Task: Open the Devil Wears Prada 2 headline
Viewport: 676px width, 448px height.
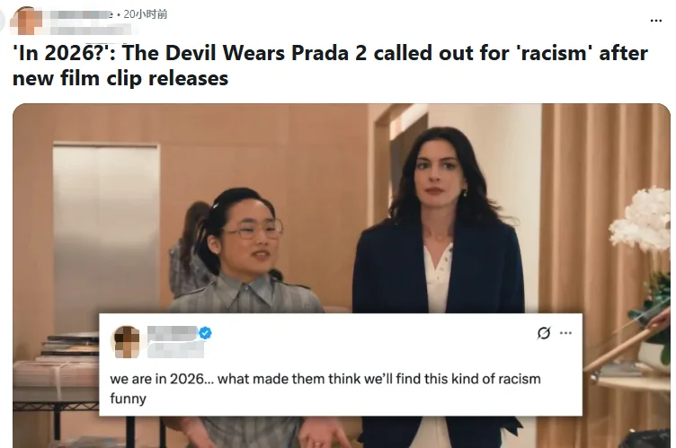Action: point(330,66)
